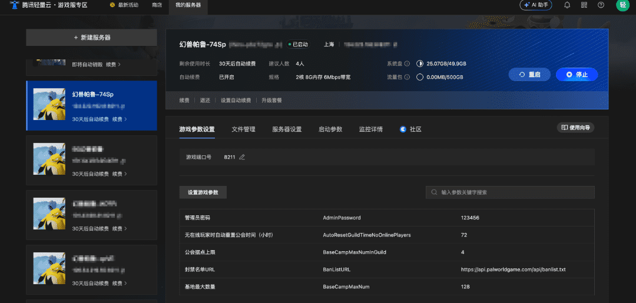Go to 最新活动 tab
Image resolution: width=636 pixels, height=303 pixels.
point(124,5)
